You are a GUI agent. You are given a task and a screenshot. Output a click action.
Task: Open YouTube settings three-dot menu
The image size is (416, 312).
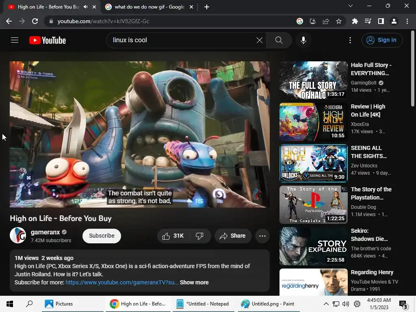pos(350,40)
